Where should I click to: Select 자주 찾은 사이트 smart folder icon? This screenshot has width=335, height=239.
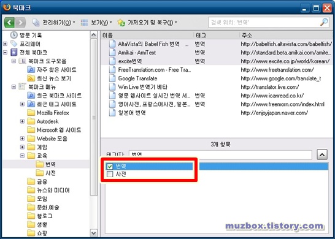click(x=31, y=70)
